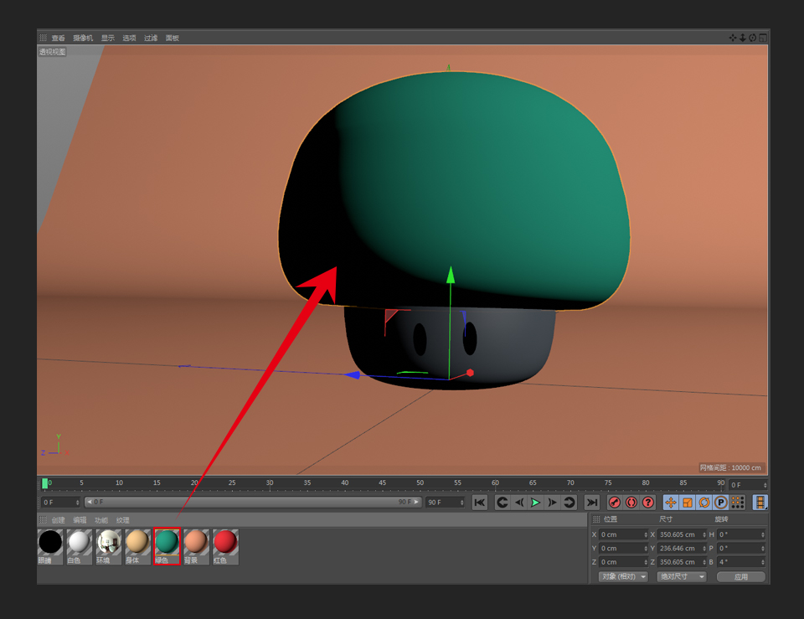804x619 pixels.
Task: Toggle Position keyframe recording (move arrows icon)
Action: click(670, 503)
